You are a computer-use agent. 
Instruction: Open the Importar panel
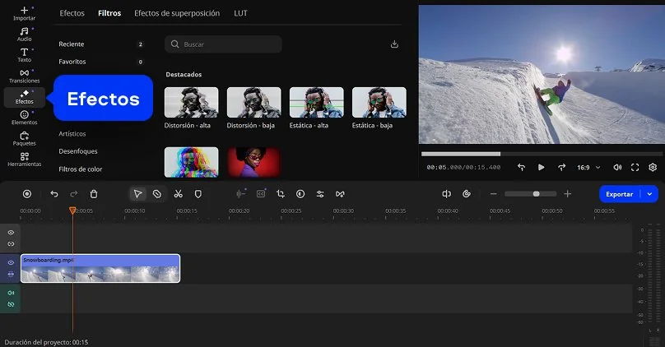tap(24, 12)
